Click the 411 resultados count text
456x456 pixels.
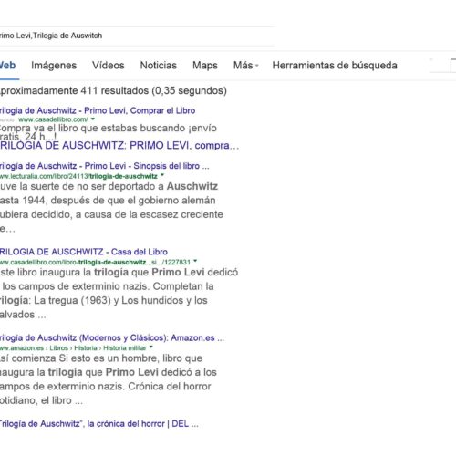[113, 91]
